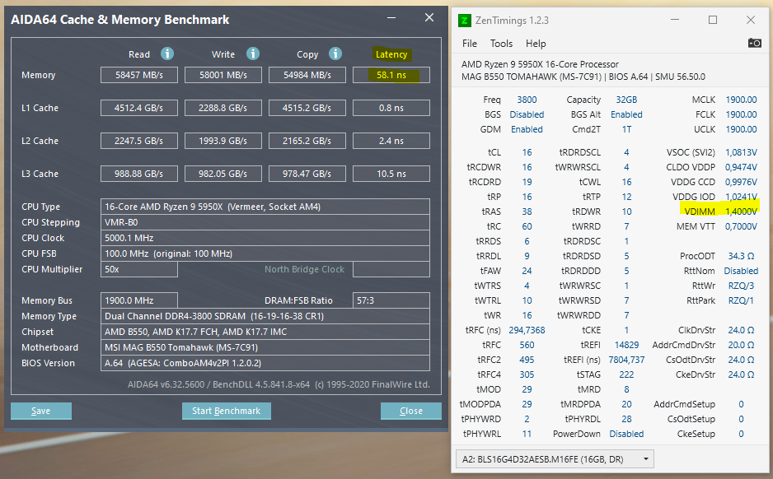Click the CPU FSB 100.0 MHz field
This screenshot has width=773, height=479.
[x=265, y=253]
